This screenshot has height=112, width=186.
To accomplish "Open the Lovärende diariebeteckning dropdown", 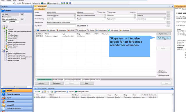I will 75,19.
